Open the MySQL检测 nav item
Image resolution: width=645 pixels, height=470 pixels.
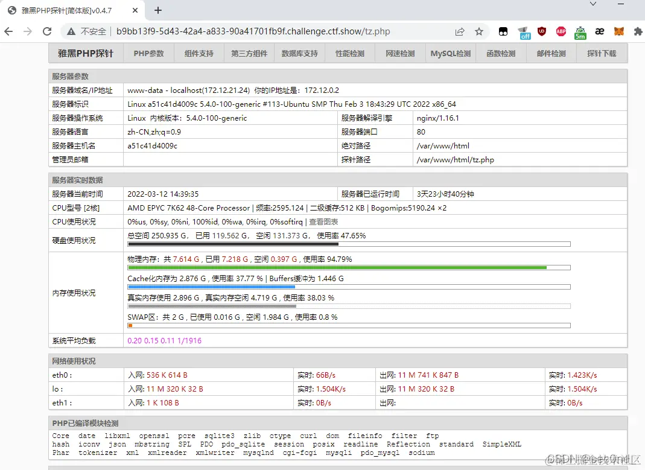tap(451, 54)
